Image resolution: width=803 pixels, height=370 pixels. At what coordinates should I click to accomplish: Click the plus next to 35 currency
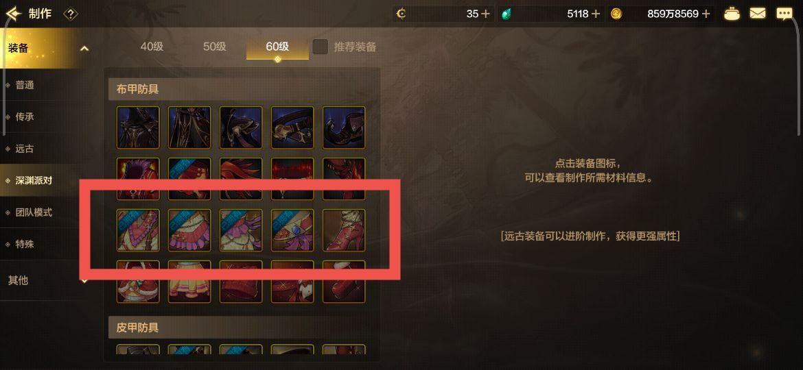485,14
